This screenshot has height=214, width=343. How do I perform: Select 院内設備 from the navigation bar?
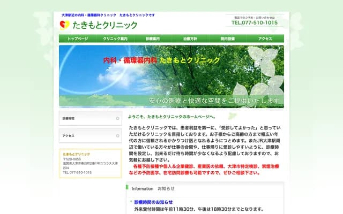[x=228, y=39]
